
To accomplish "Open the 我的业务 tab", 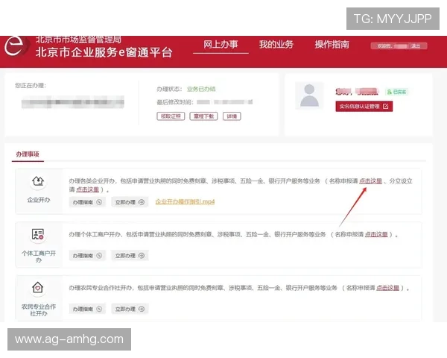I will 276,45.
